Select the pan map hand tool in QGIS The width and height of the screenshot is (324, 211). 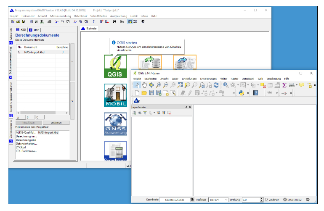(144, 85)
